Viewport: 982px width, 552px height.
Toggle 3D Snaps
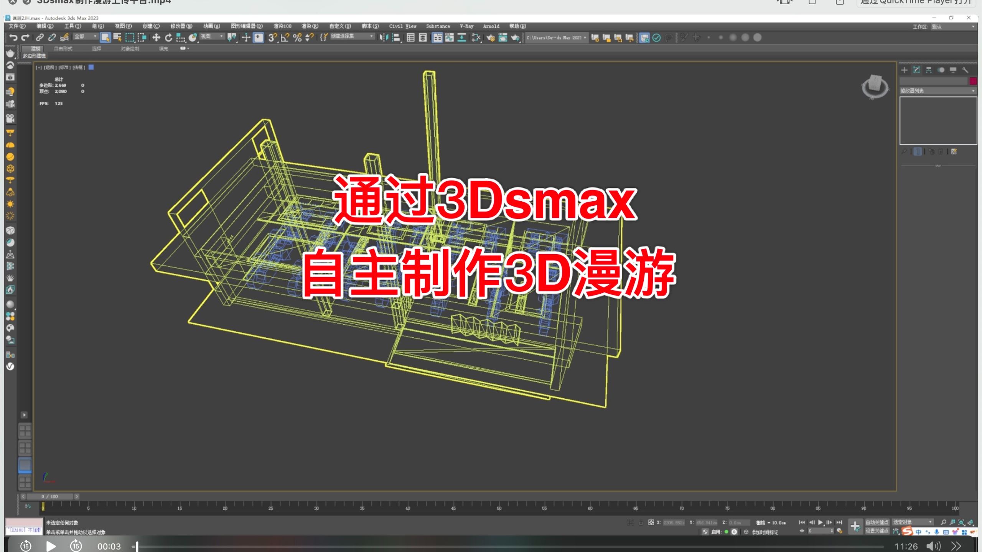pos(272,37)
